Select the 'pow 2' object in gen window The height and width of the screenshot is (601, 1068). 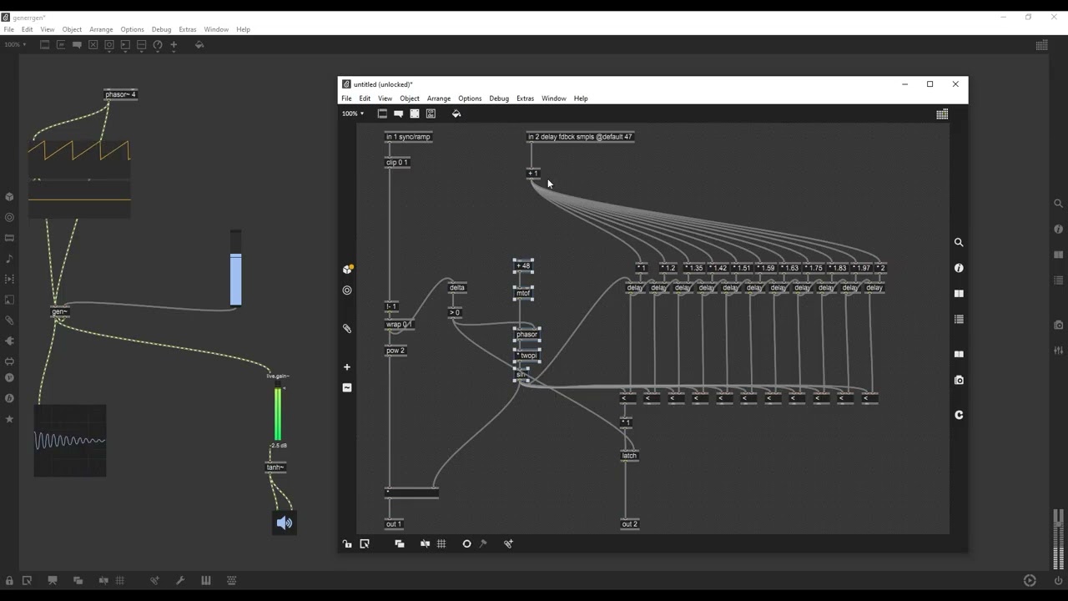(395, 351)
